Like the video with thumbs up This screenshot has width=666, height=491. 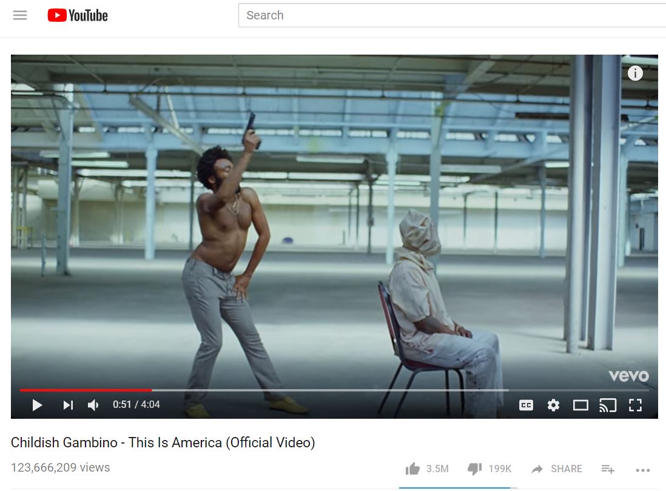tap(412, 469)
